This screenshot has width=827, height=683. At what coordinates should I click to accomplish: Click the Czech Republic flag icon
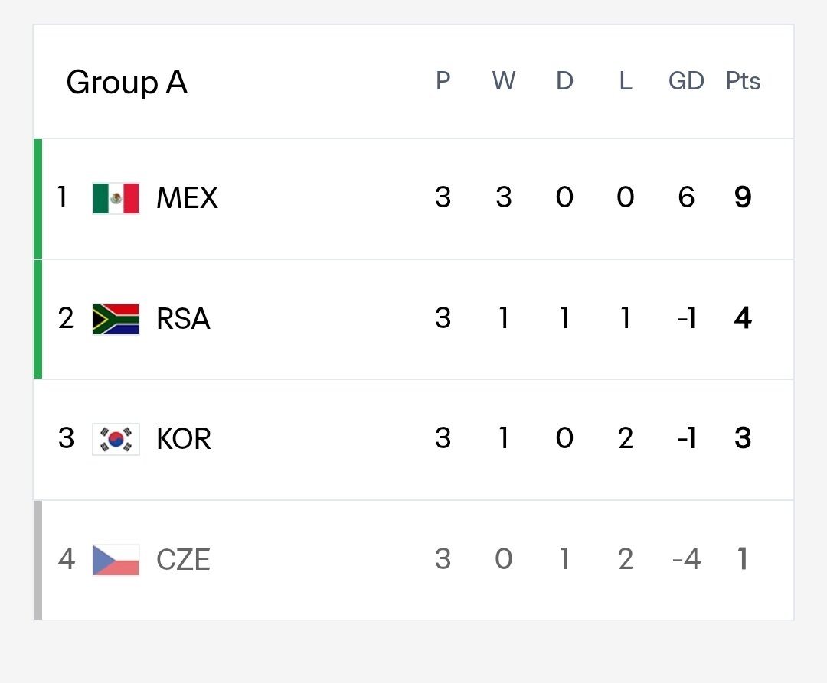[116, 560]
